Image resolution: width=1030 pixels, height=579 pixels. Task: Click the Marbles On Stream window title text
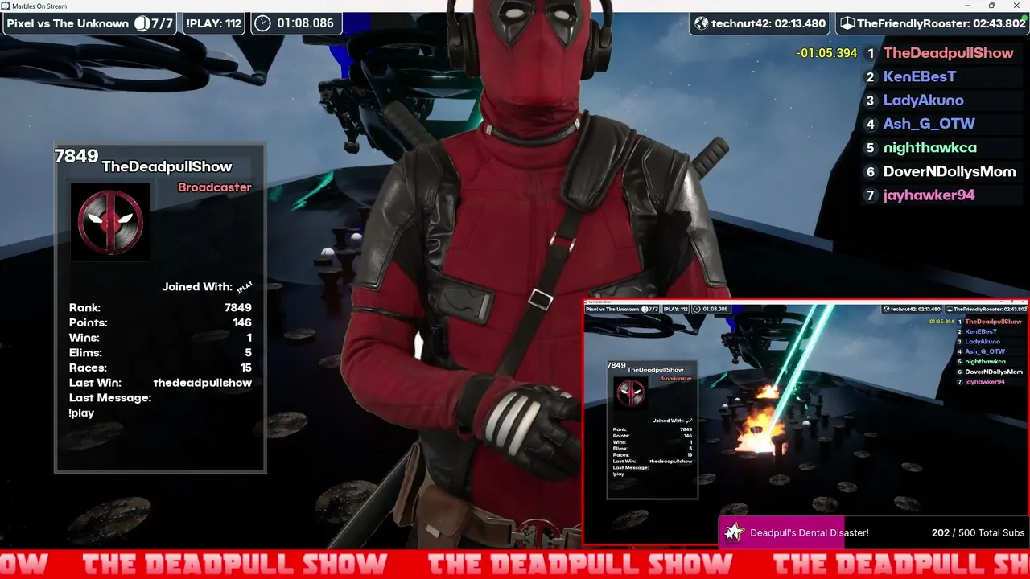coord(39,6)
